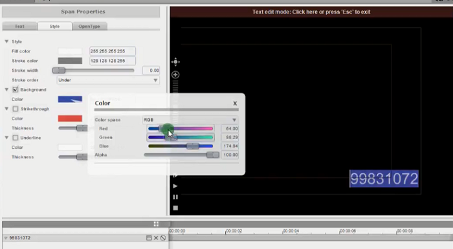Click the zoom plus icon in viewer
The height and width of the screenshot is (249, 453).
pyautogui.click(x=175, y=75)
